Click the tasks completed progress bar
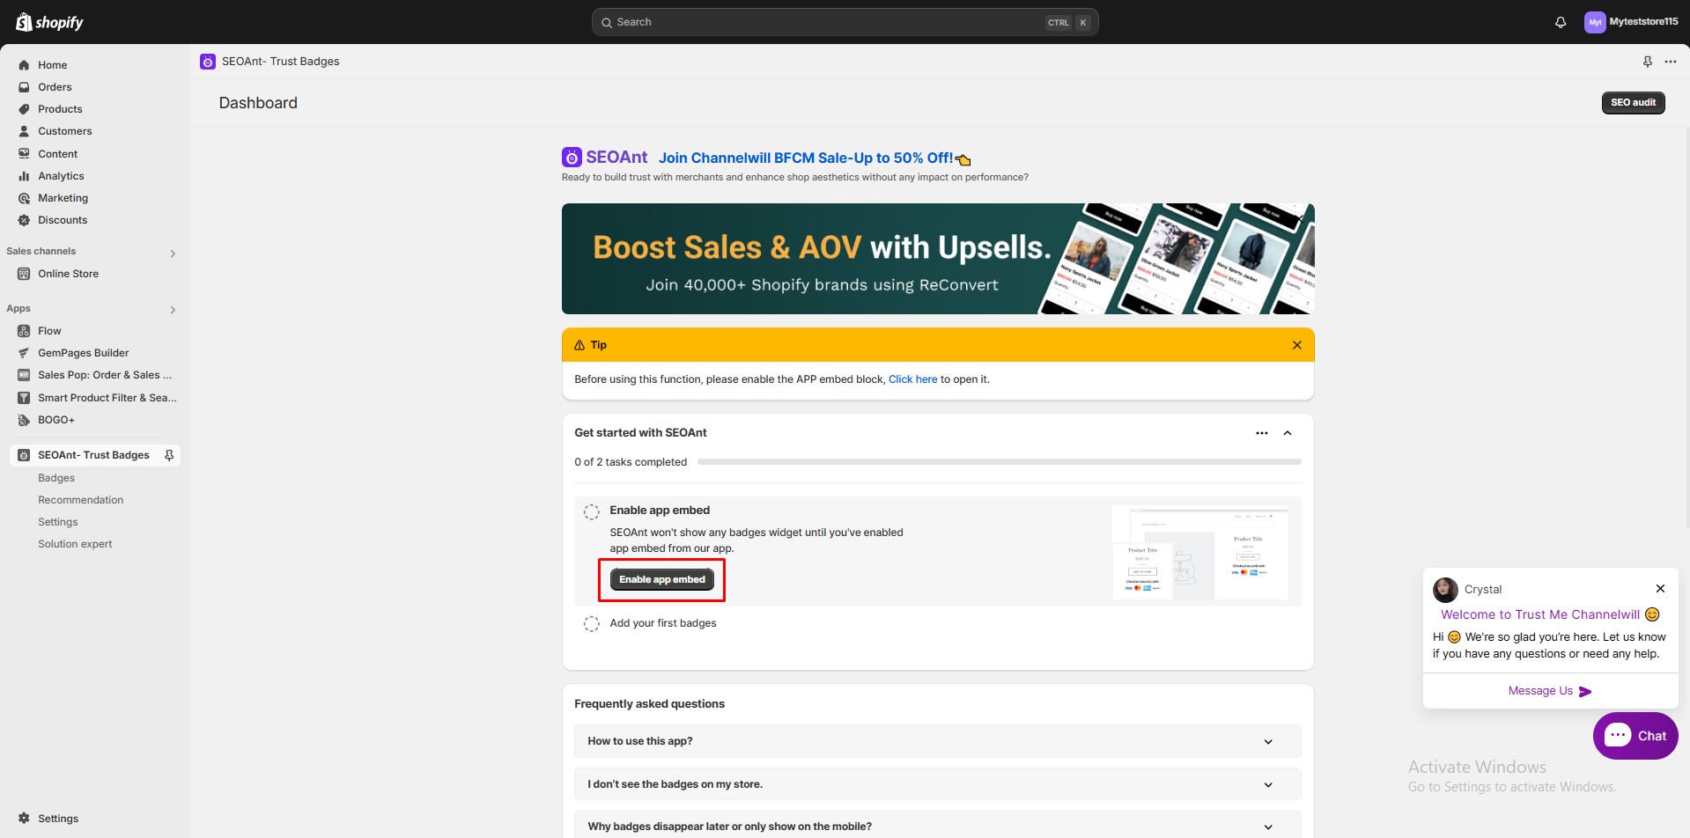 998,460
